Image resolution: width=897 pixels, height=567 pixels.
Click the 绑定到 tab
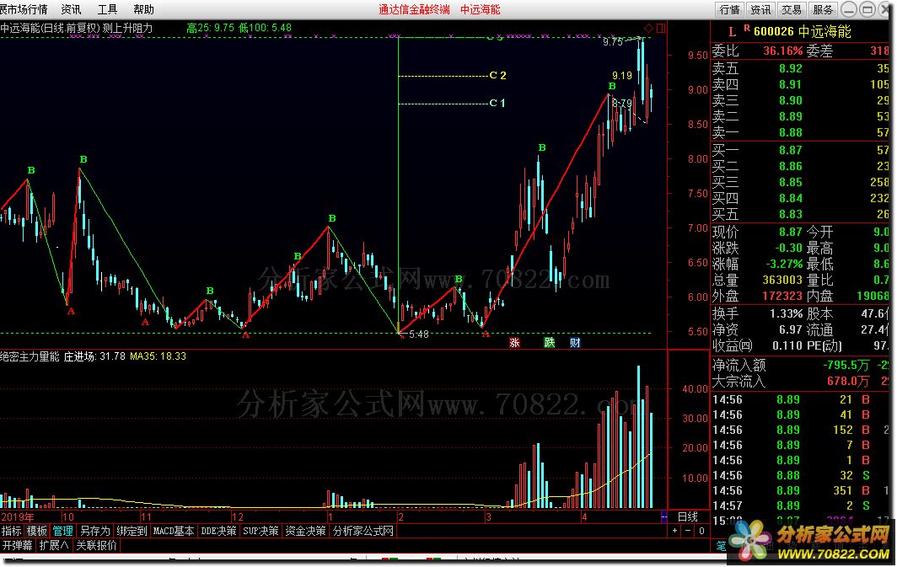click(132, 531)
